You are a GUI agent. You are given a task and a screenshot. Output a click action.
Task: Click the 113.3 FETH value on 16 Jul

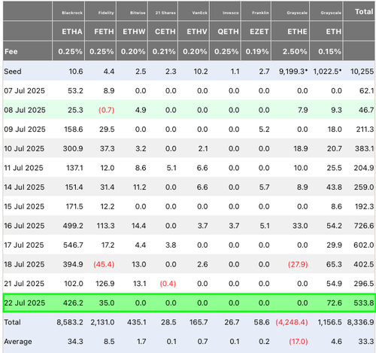coord(105,226)
